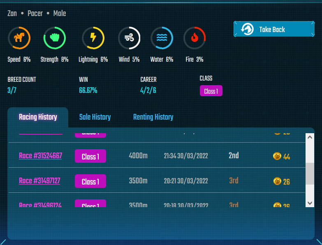Viewport: 322px width, 245px height.
Task: Open the partially visible Race #31496124 link
Action: (40, 205)
